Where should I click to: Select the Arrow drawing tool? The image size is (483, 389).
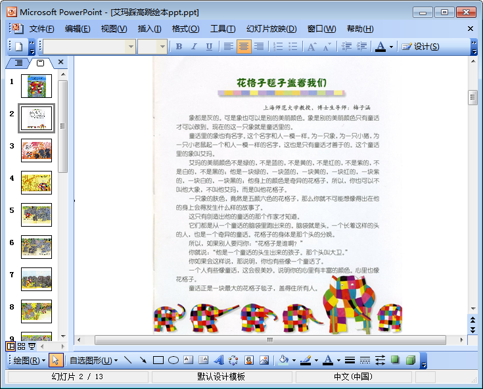[143, 359]
